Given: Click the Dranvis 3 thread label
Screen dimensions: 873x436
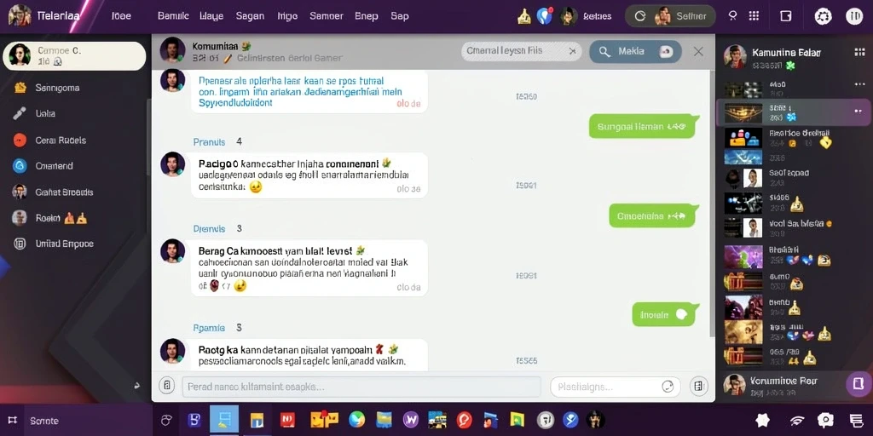Looking at the screenshot, I should (x=217, y=228).
